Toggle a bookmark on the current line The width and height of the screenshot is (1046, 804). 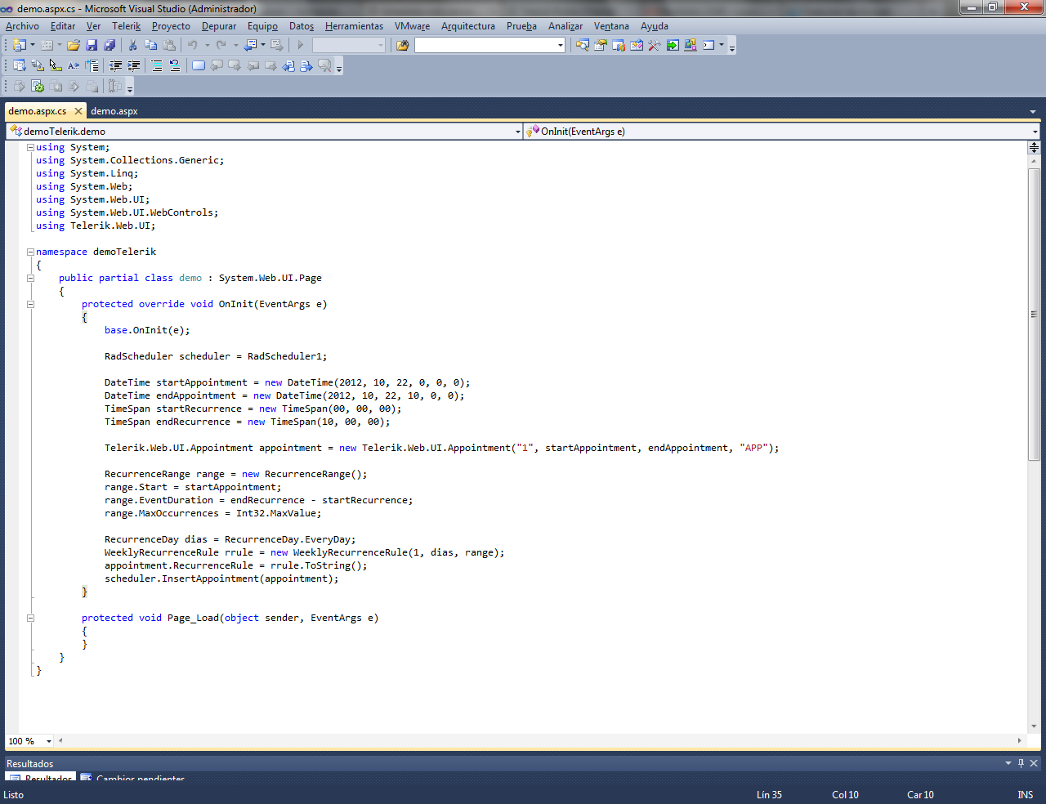(x=198, y=65)
